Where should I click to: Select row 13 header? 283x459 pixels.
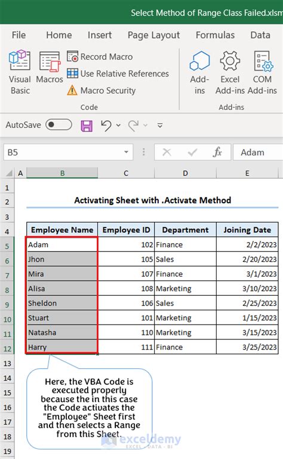pyautogui.click(x=7, y=363)
